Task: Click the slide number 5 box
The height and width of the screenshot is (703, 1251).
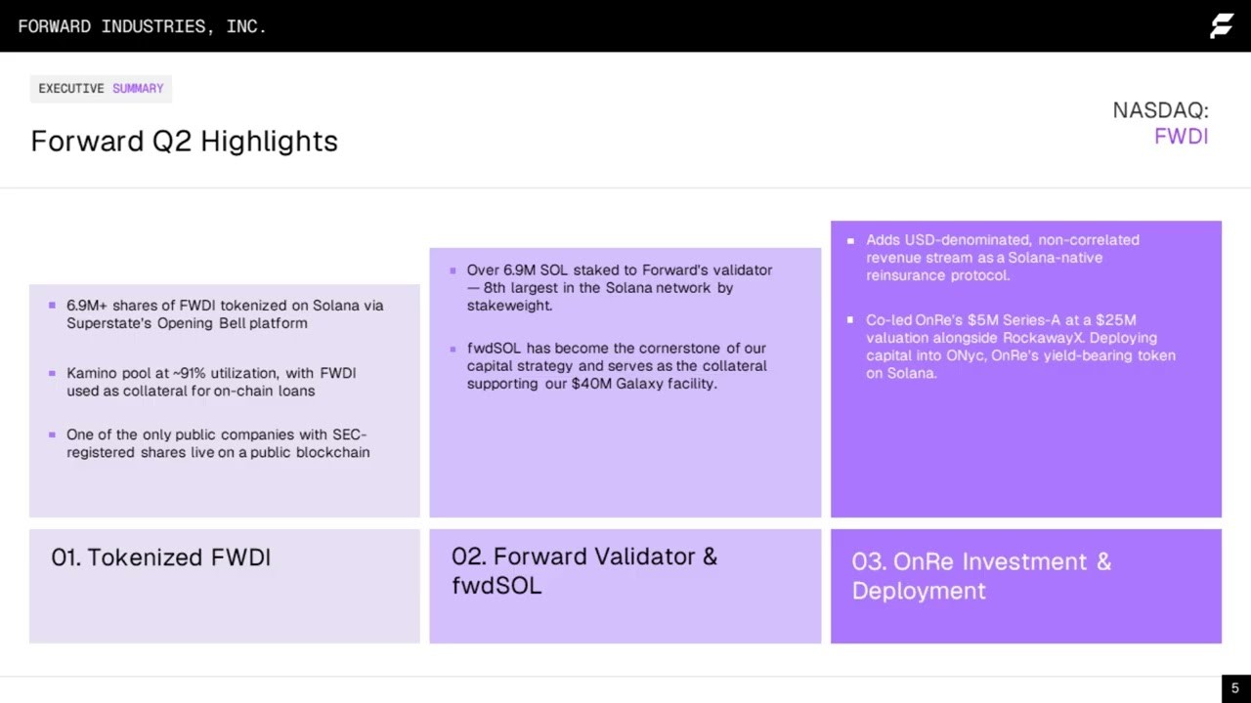Action: click(x=1235, y=688)
